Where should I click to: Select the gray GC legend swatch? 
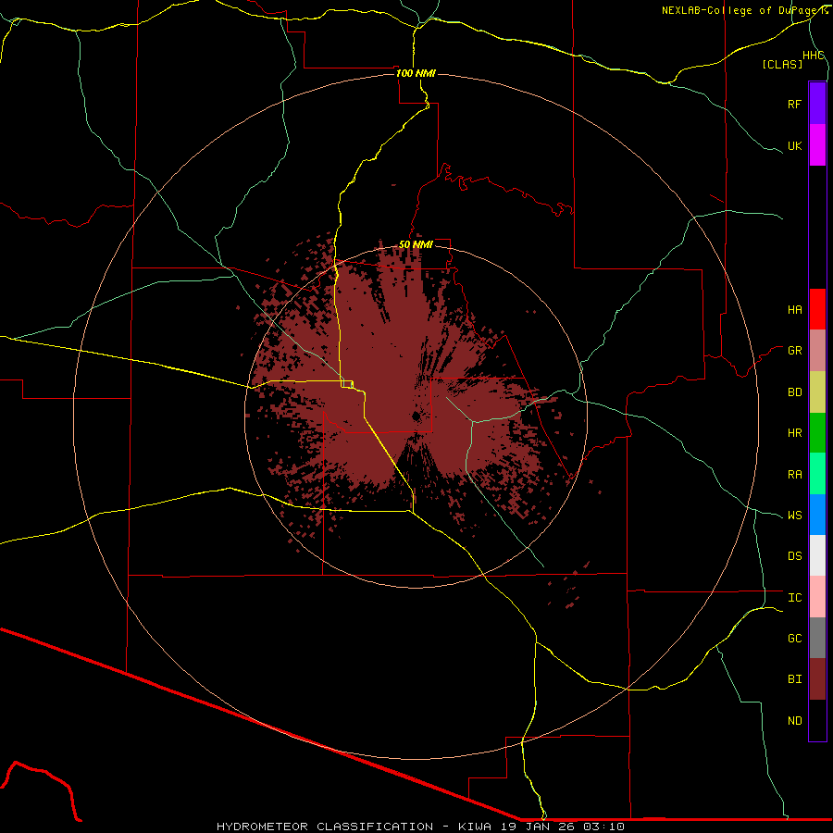click(817, 638)
